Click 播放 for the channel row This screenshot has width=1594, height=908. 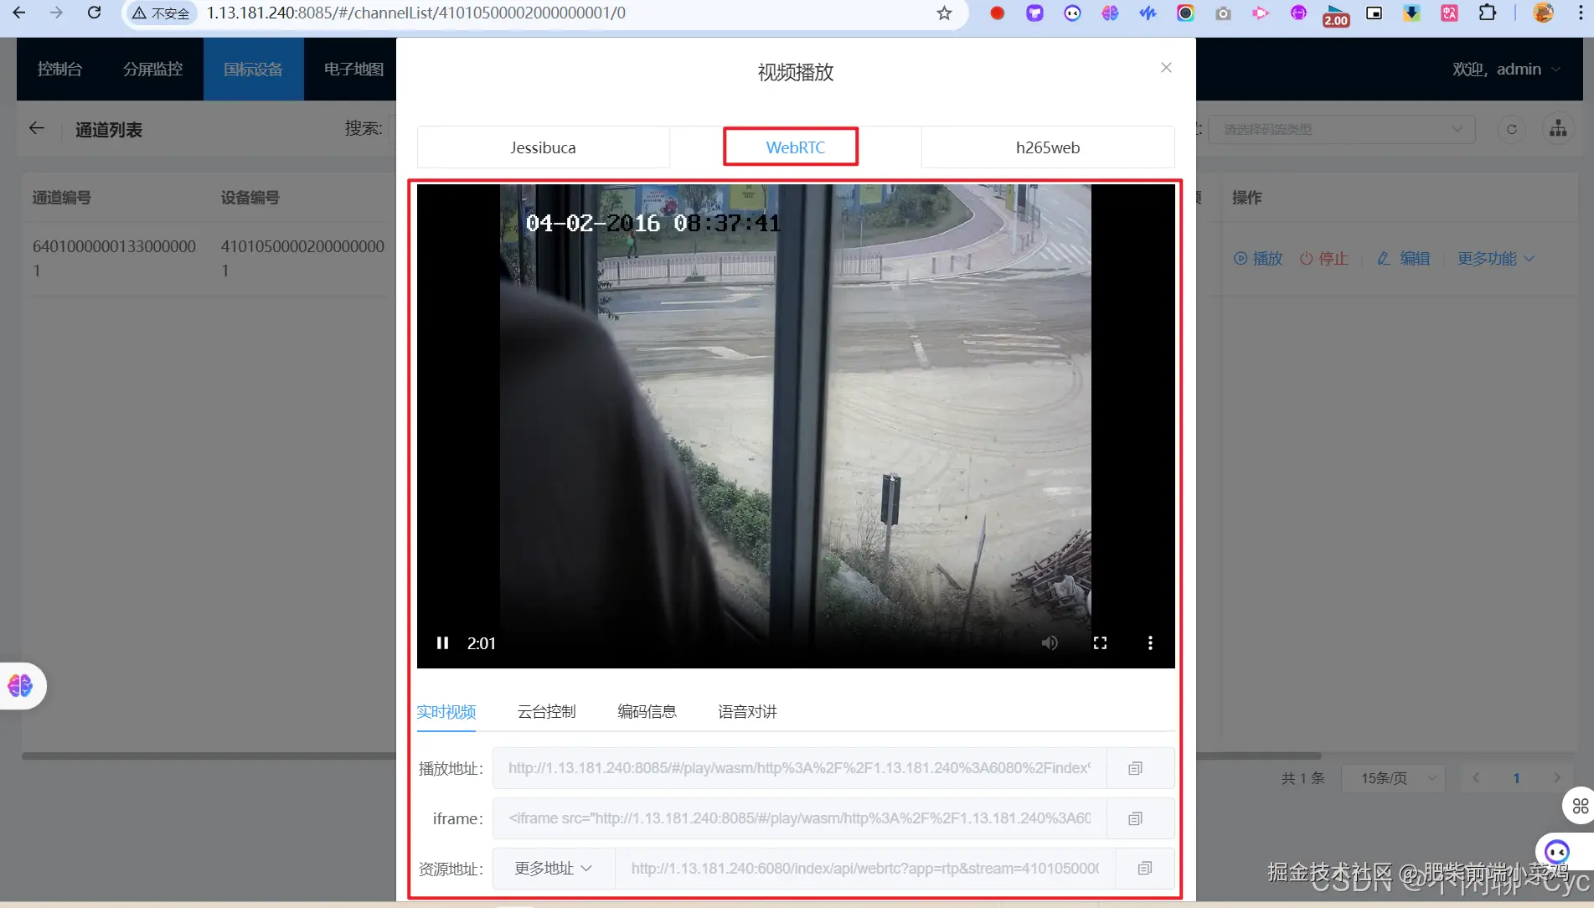point(1258,259)
